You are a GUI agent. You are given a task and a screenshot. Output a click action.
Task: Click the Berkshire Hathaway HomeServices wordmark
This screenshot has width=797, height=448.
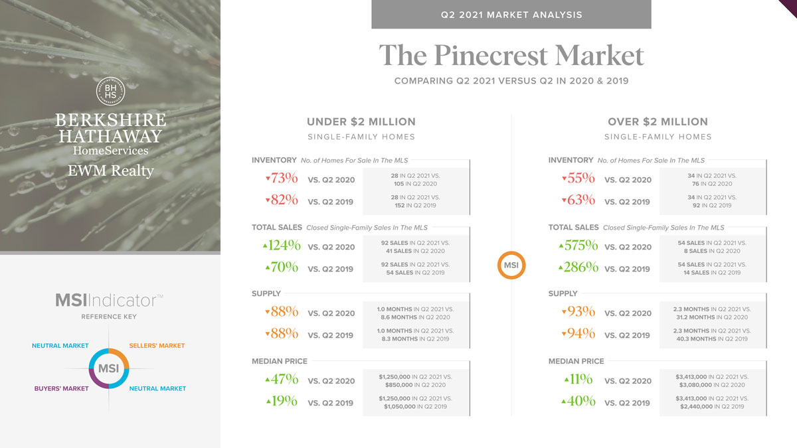tap(110, 135)
